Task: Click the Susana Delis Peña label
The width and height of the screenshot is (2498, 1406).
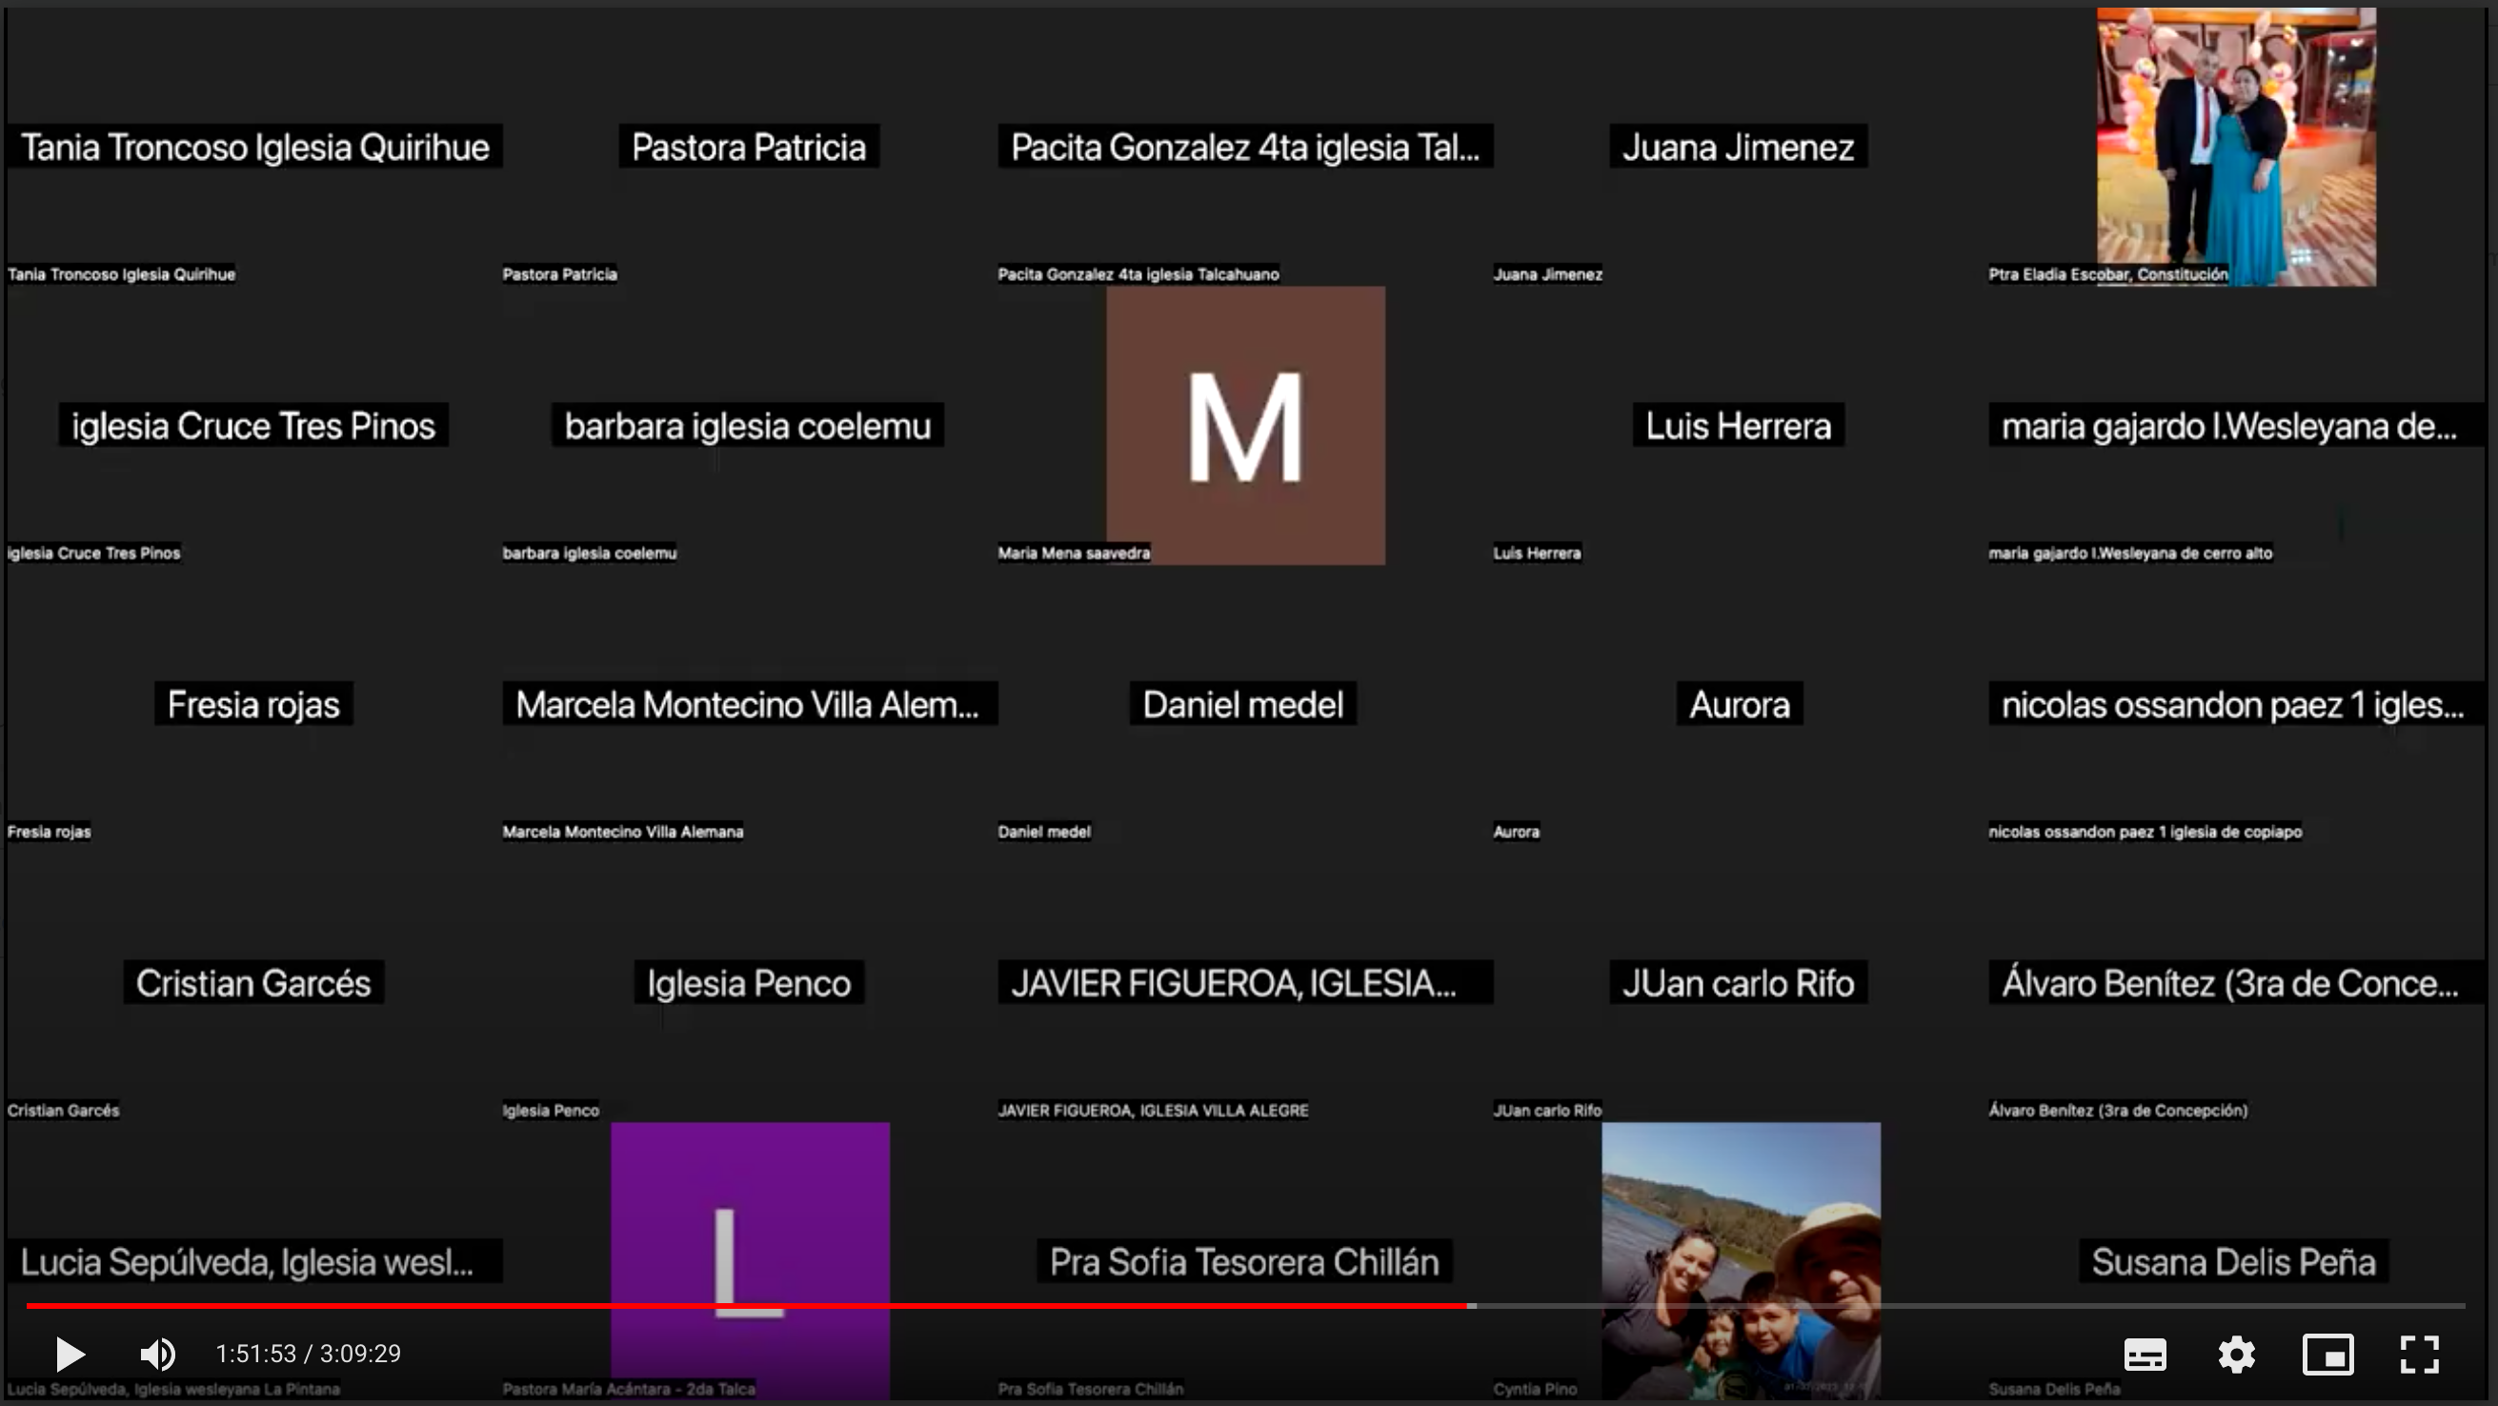Action: (x=2233, y=1261)
